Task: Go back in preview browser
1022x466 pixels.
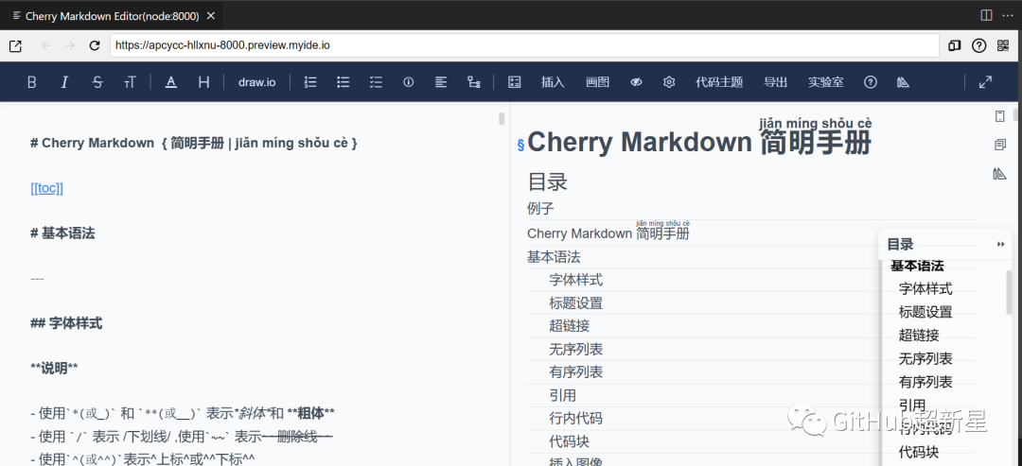Action: (x=46, y=45)
